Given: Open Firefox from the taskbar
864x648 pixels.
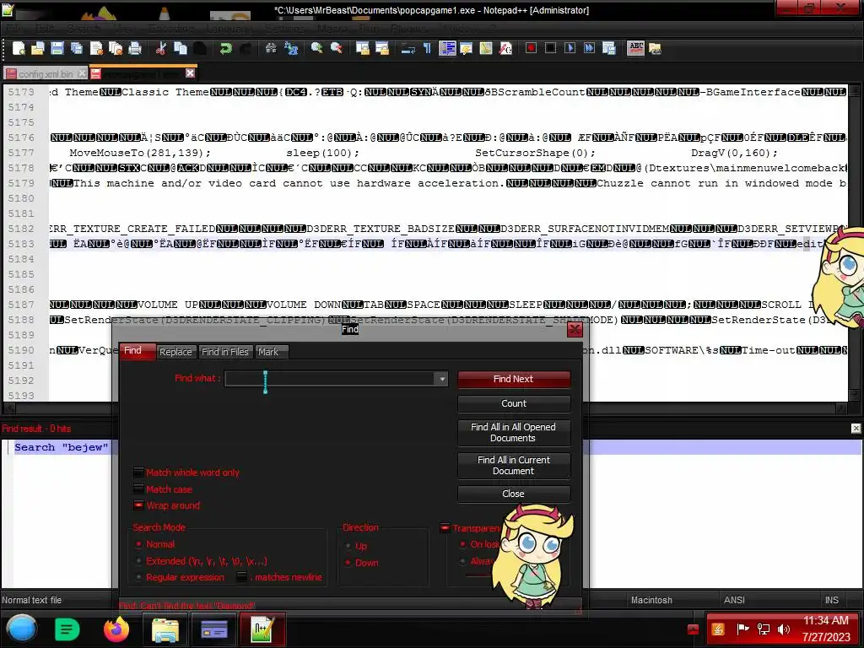Looking at the screenshot, I should (116, 629).
